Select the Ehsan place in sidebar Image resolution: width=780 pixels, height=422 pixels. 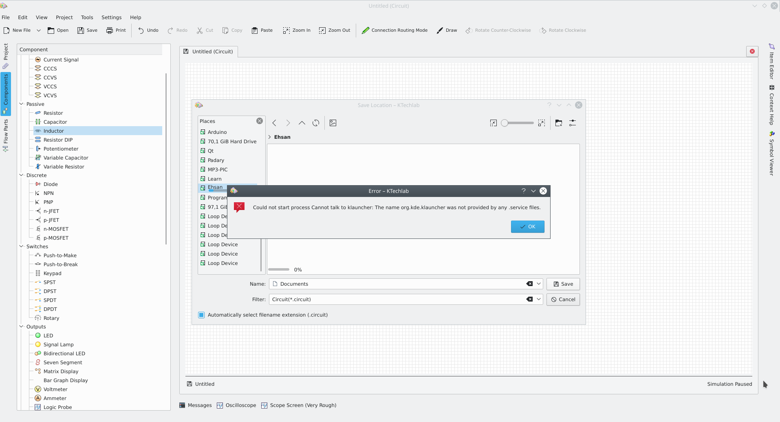(x=215, y=187)
